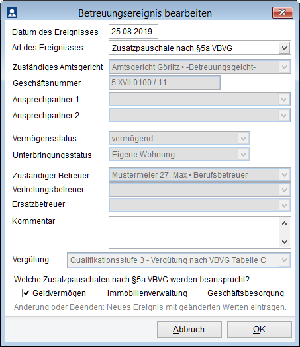
Task: Confirm with the OK button
Action: [260, 330]
